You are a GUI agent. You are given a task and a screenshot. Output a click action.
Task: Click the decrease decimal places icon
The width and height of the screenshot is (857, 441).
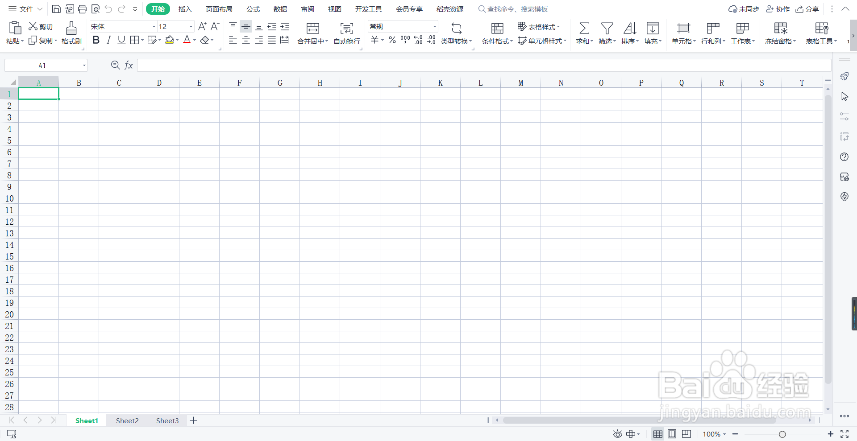(x=431, y=40)
